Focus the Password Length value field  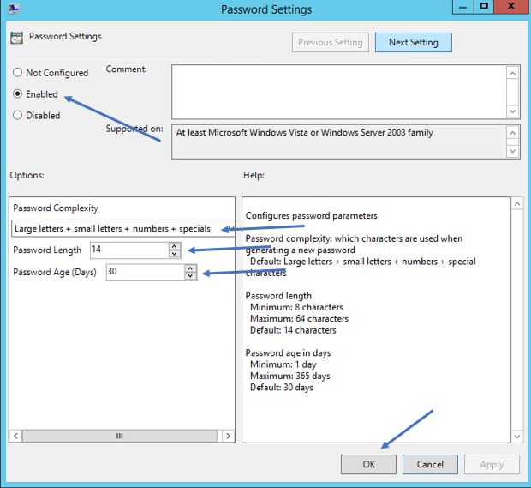click(129, 250)
